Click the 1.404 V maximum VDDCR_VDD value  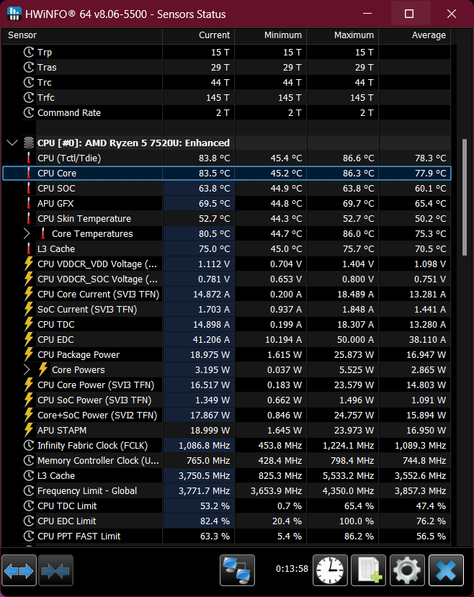358,264
